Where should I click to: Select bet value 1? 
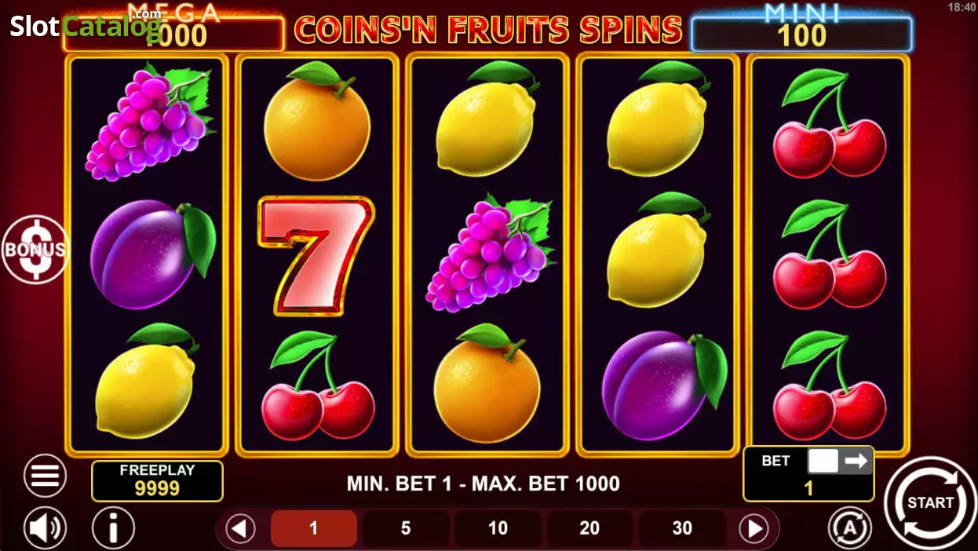coord(313,529)
